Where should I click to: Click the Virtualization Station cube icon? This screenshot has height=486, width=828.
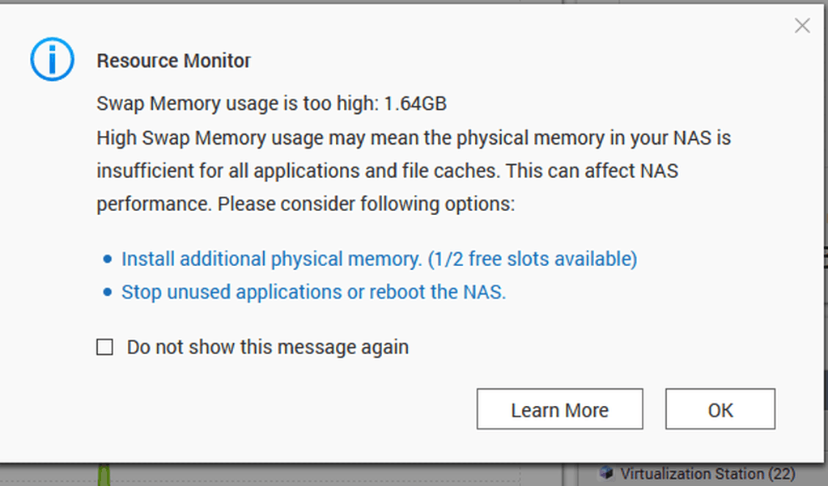606,473
